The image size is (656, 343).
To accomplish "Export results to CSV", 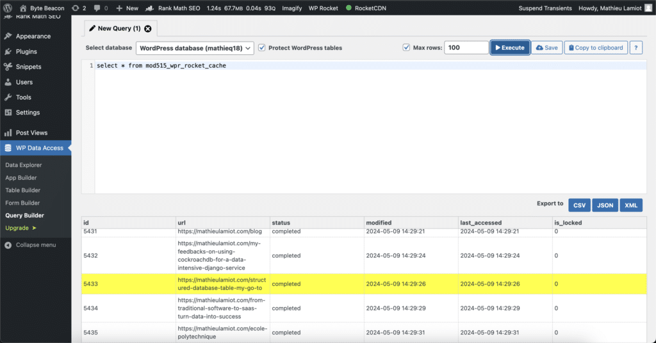I will pyautogui.click(x=579, y=205).
